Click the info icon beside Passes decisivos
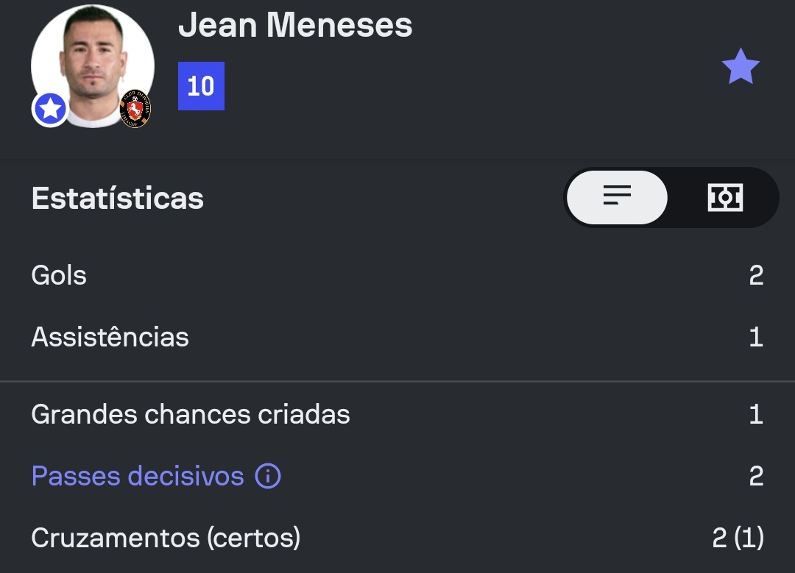The height and width of the screenshot is (573, 795). pos(268,477)
